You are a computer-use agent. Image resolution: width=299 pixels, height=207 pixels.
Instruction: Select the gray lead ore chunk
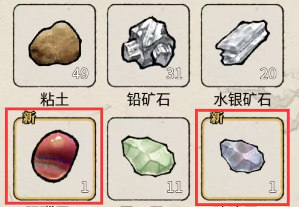click(148, 43)
